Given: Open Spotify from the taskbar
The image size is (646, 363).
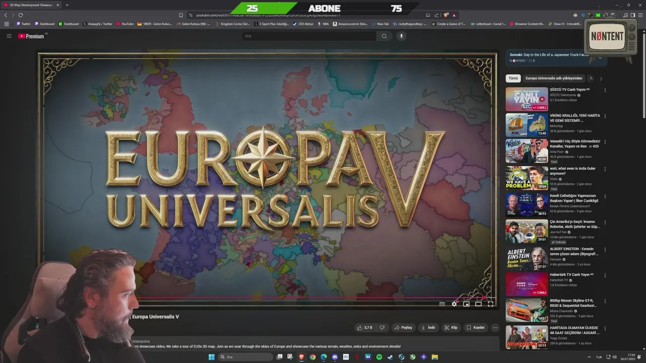Looking at the screenshot, I should point(379,357).
